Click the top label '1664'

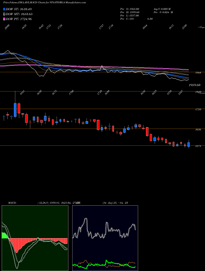pos(145,27)
